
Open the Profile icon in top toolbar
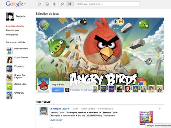tap(55, 4)
